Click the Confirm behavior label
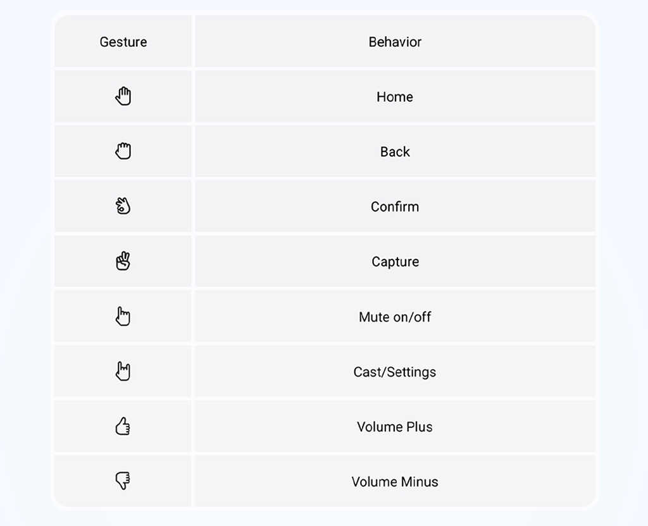 (395, 206)
